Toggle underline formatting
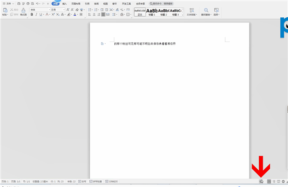The image size is (288, 187). coord(41,14)
